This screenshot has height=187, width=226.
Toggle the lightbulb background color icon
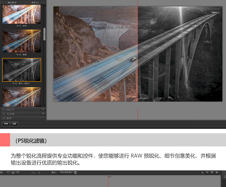217,173
